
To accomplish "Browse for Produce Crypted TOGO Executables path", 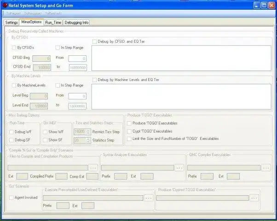I will pyautogui.click(x=254, y=198).
